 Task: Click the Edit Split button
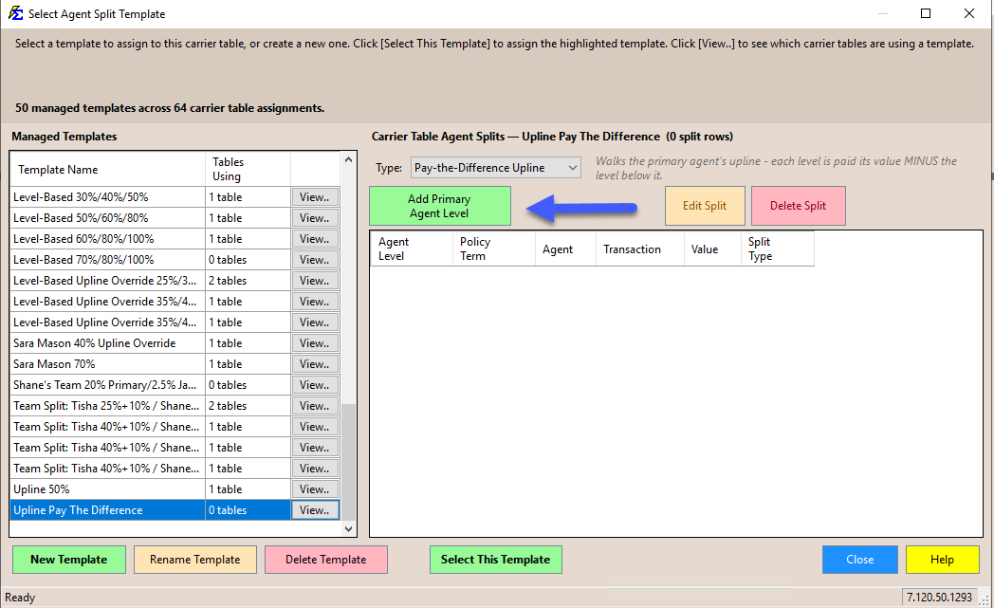(x=705, y=206)
